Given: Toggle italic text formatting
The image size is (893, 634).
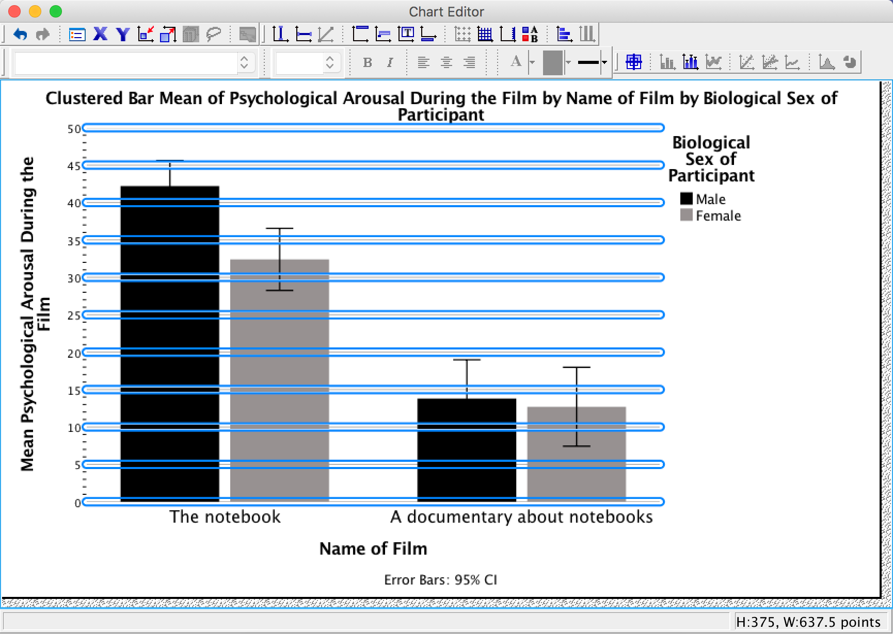Looking at the screenshot, I should click(390, 62).
